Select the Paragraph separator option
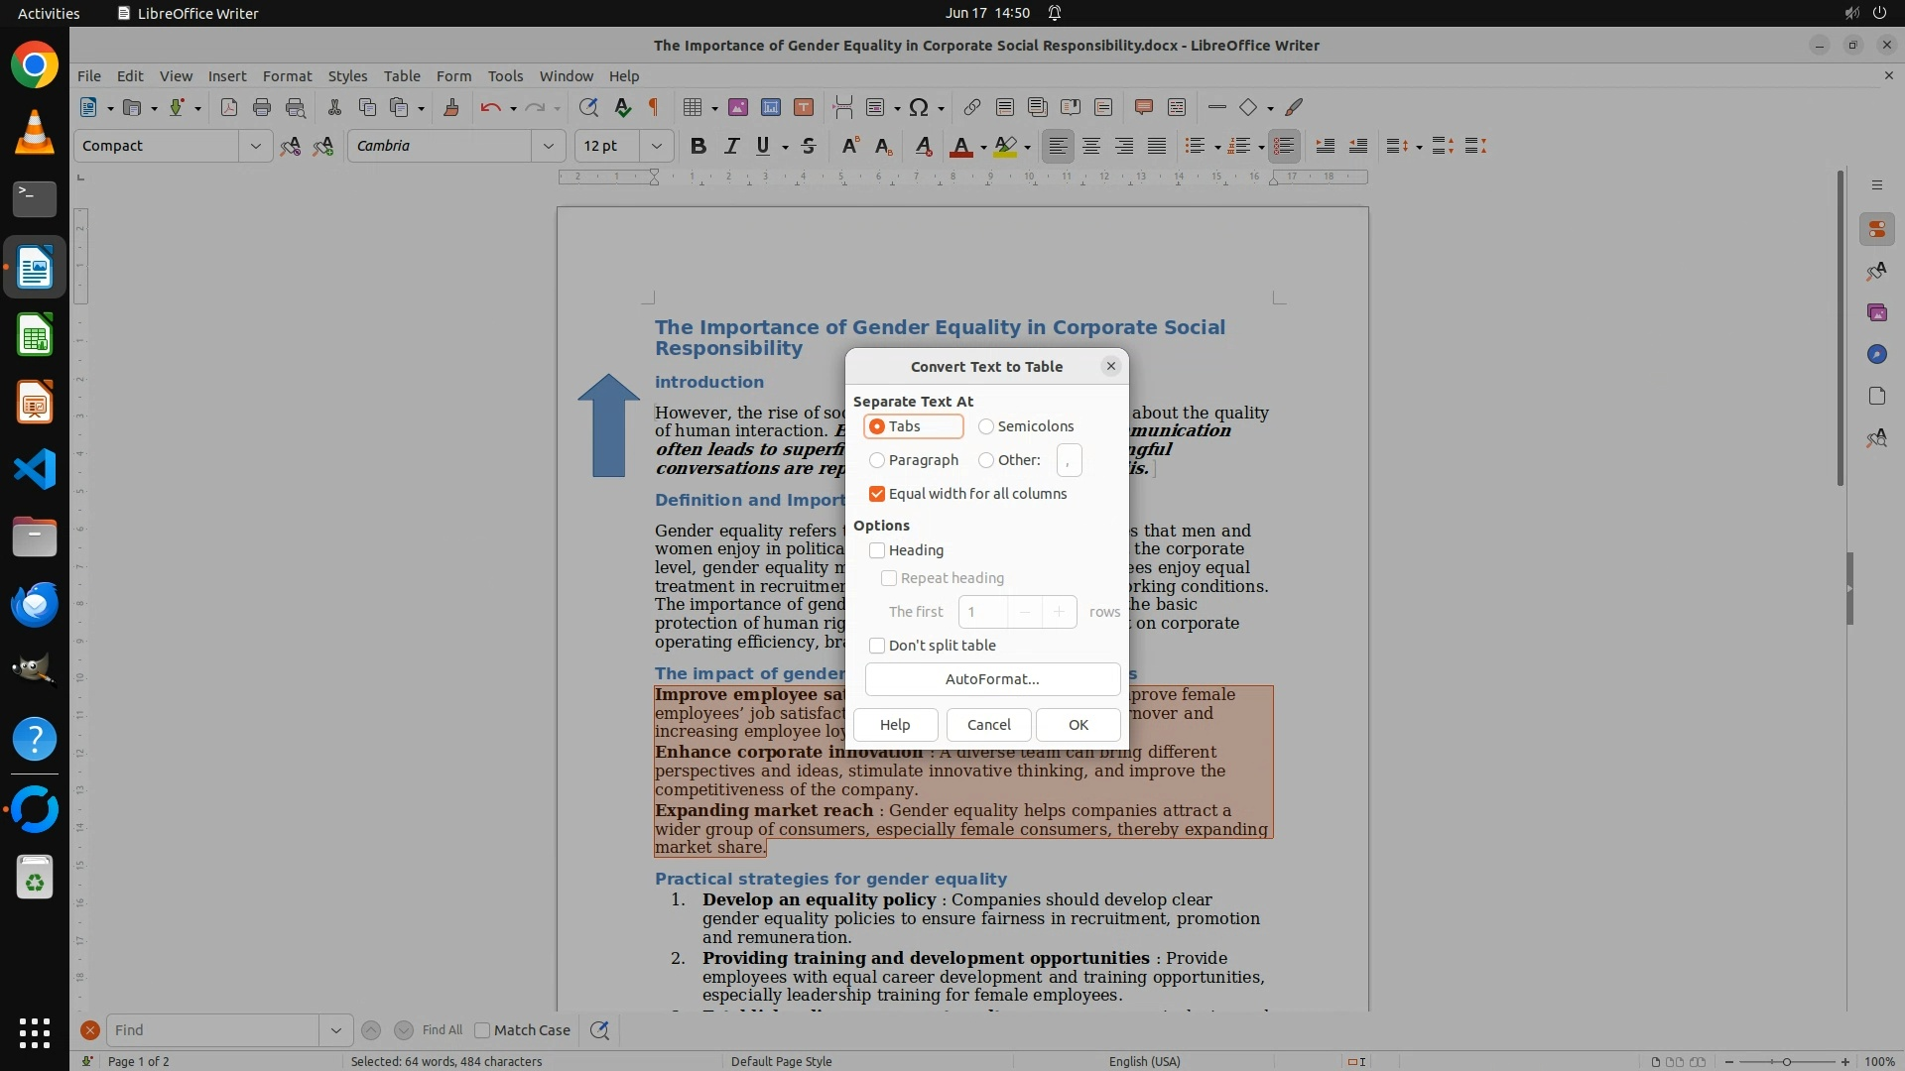The width and height of the screenshot is (1905, 1071). (x=877, y=460)
